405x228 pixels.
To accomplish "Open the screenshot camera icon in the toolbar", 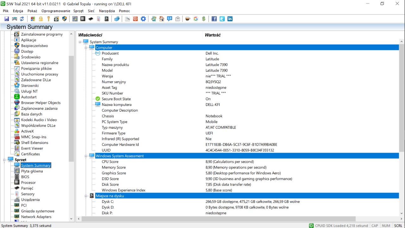I will tap(56, 19).
